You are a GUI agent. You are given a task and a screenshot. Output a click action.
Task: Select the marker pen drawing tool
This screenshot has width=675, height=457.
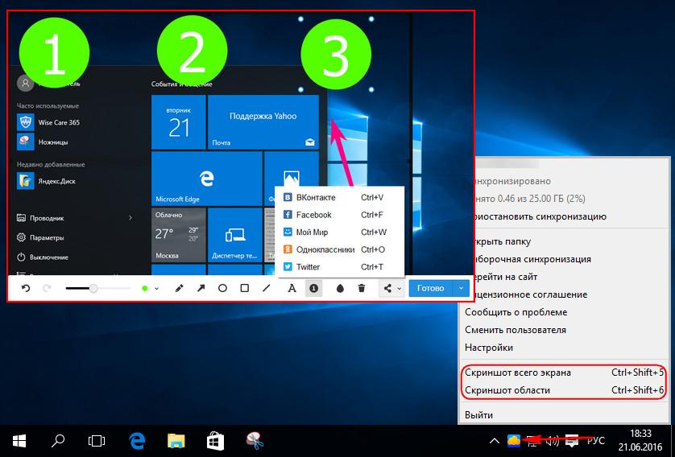[179, 289]
